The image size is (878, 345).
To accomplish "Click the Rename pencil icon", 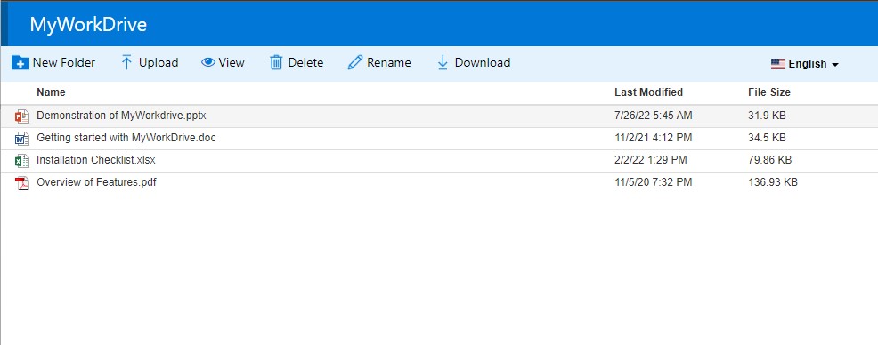I will (355, 62).
